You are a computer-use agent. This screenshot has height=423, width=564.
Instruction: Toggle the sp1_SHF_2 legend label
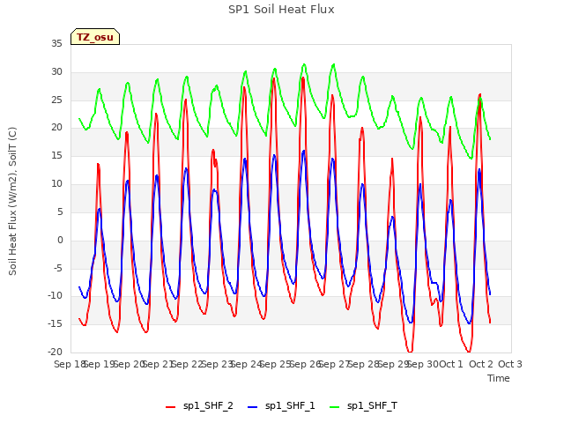(x=208, y=406)
